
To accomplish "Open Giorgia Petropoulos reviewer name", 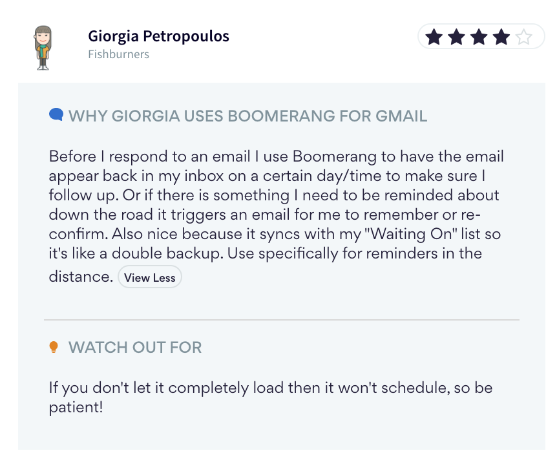I will [x=158, y=36].
